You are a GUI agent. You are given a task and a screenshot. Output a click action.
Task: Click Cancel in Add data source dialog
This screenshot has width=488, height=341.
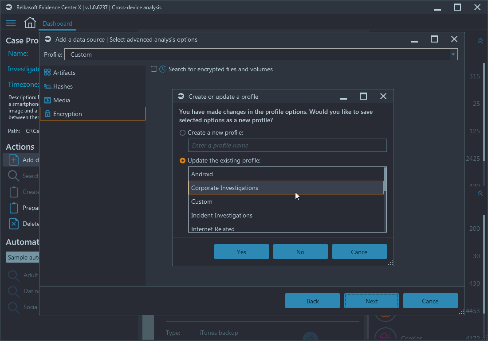point(430,301)
